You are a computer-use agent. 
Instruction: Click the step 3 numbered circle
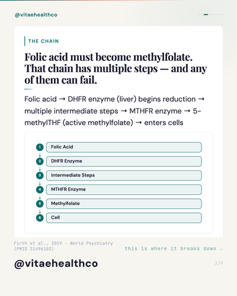[40, 175]
